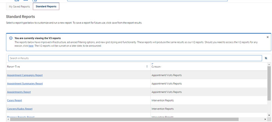Click the Report Type column header
Viewport: 272px width, 122px height.
tap(78, 67)
